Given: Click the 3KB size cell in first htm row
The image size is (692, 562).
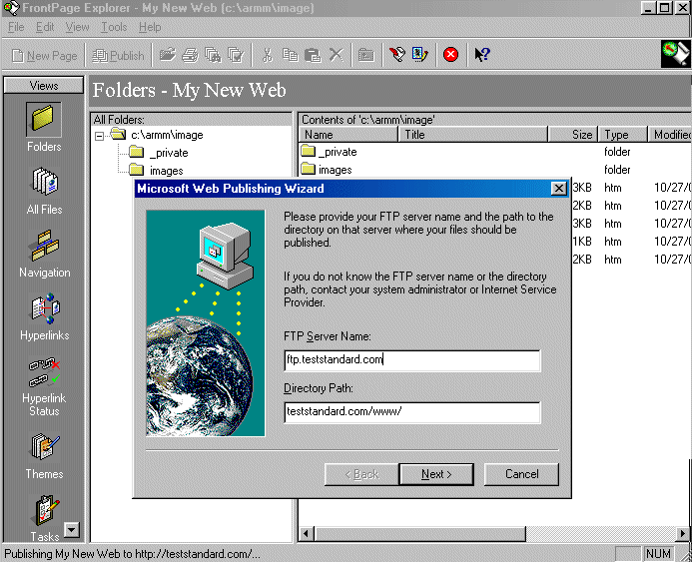Looking at the screenshot, I should (582, 188).
